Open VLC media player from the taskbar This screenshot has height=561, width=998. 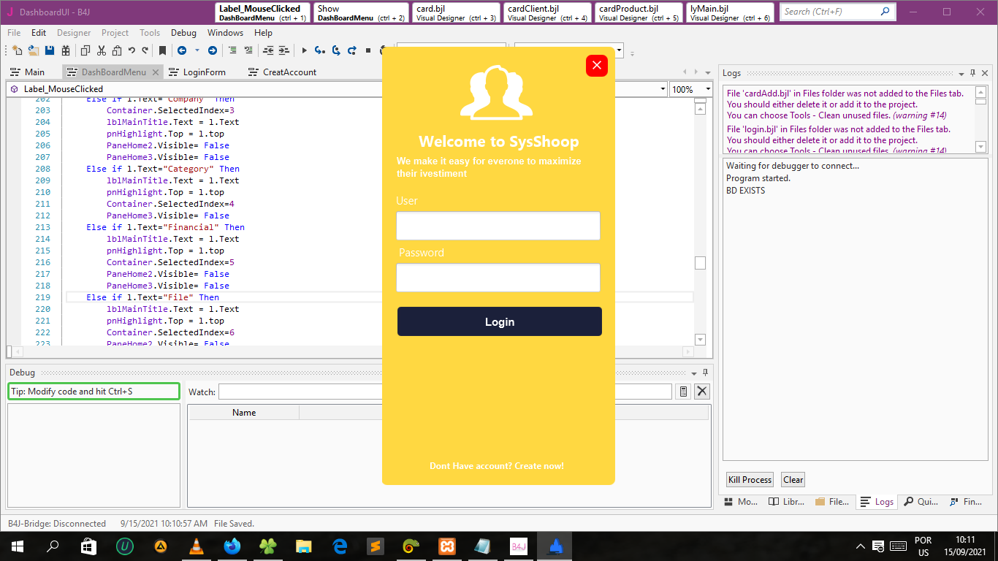[x=196, y=546]
